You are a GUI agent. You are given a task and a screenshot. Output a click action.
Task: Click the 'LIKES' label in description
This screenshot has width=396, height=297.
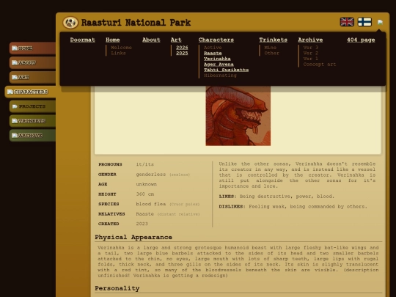(x=227, y=197)
